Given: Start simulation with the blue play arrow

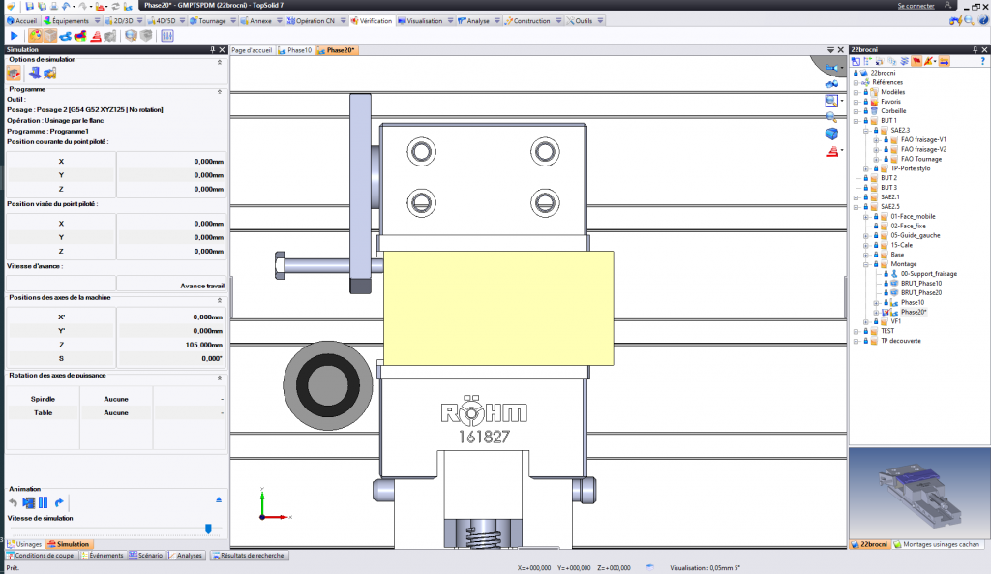Looking at the screenshot, I should coord(14,36).
